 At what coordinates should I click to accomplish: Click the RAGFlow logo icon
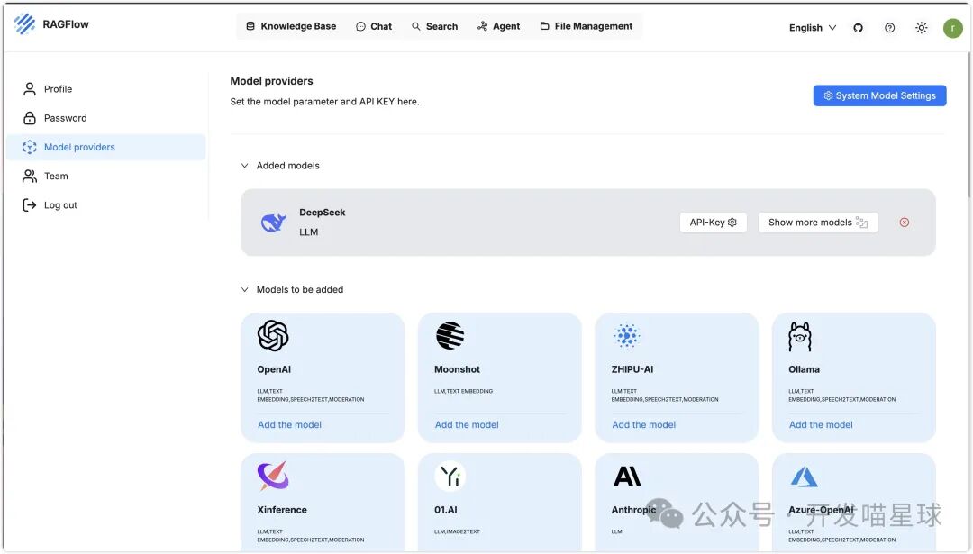pyautogui.click(x=25, y=23)
